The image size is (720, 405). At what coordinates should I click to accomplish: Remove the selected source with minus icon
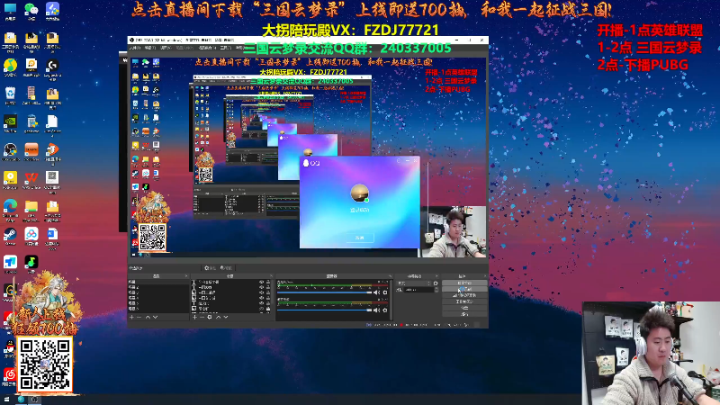coord(202,318)
